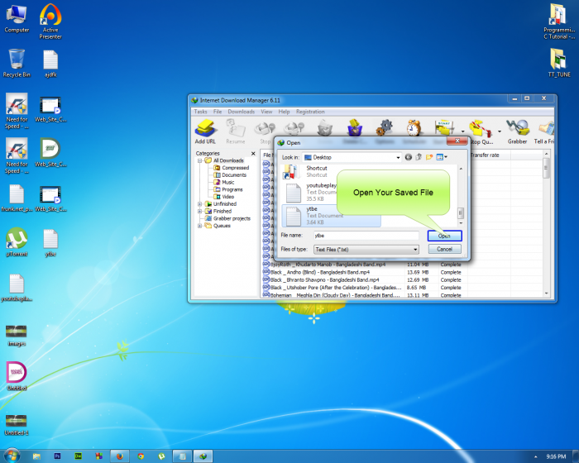This screenshot has height=463, width=579.
Task: Click the up one level icon in dialog
Action: pyautogui.click(x=419, y=157)
